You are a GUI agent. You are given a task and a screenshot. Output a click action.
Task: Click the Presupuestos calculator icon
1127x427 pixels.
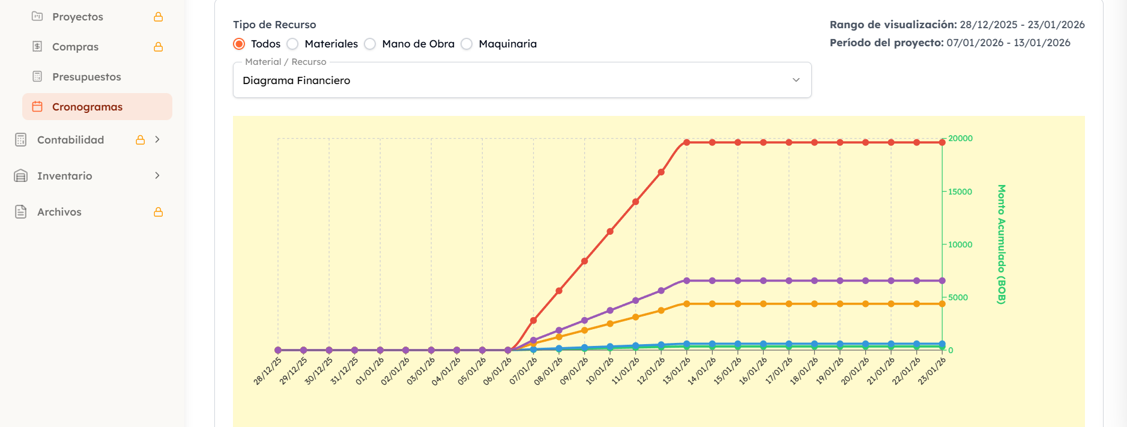tap(37, 76)
